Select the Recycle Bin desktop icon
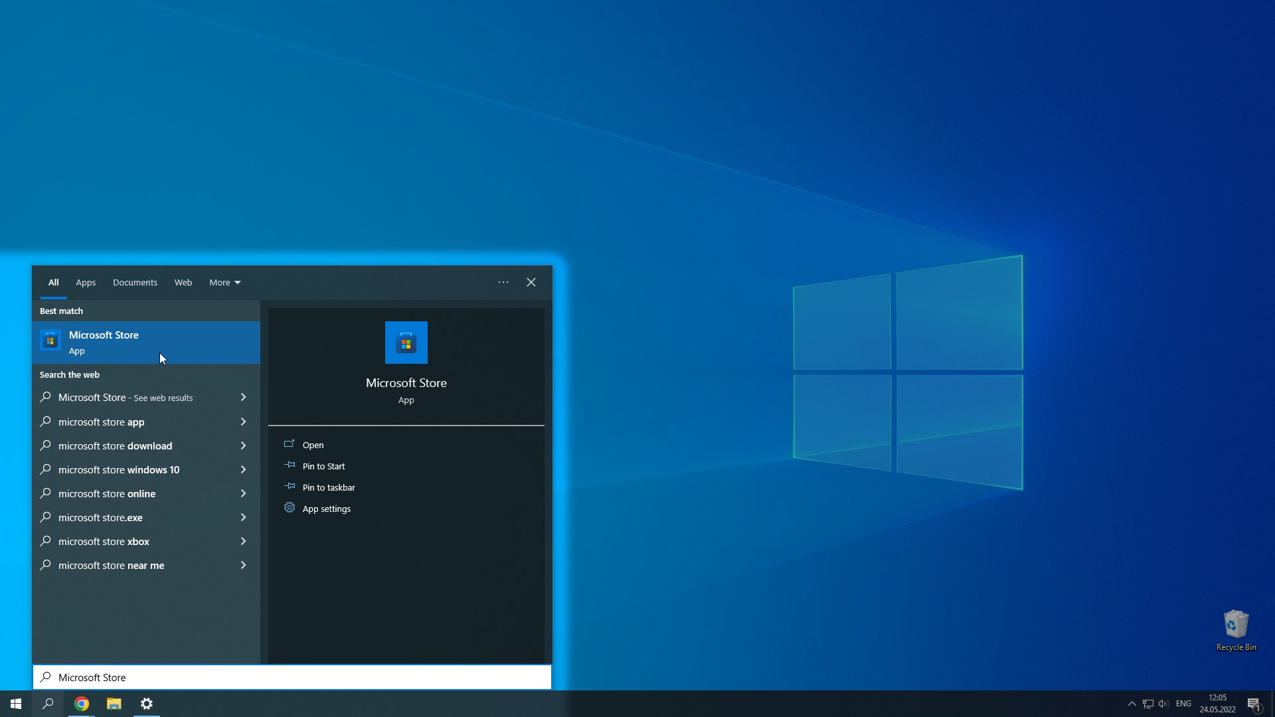 (x=1236, y=631)
